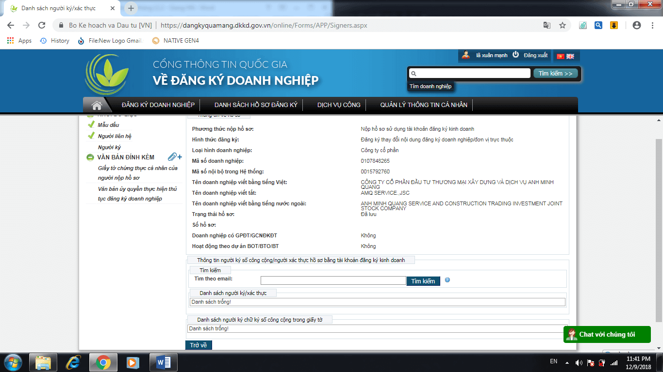This screenshot has height=372, width=663.
Task: Click Tìm kiếm button next to email field
Action: 423,281
